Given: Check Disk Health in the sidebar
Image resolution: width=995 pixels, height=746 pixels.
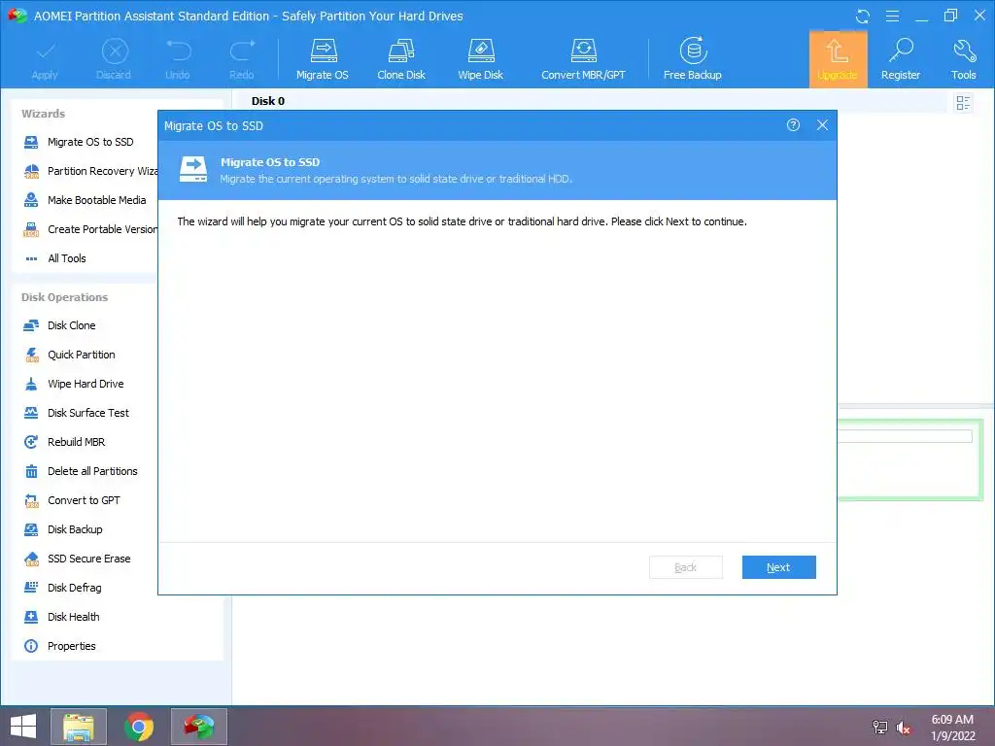Looking at the screenshot, I should point(61,617).
